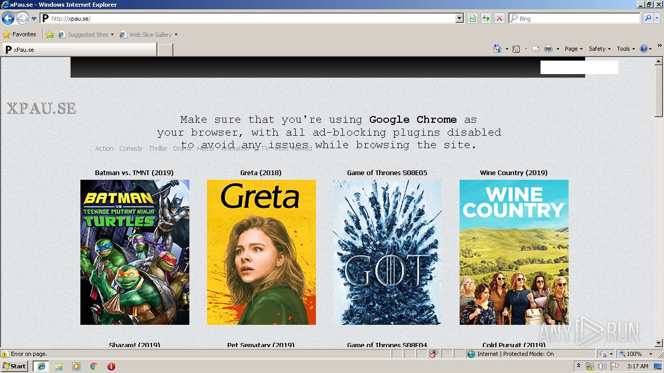Start search with the magnifier icon

647,18
